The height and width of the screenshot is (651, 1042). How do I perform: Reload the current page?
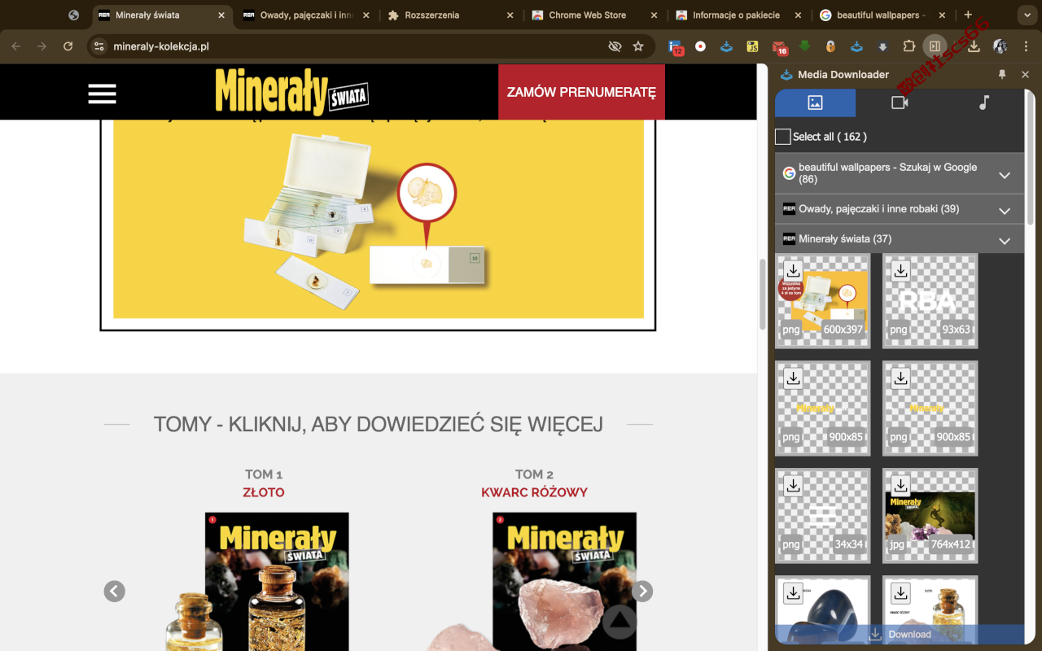68,46
